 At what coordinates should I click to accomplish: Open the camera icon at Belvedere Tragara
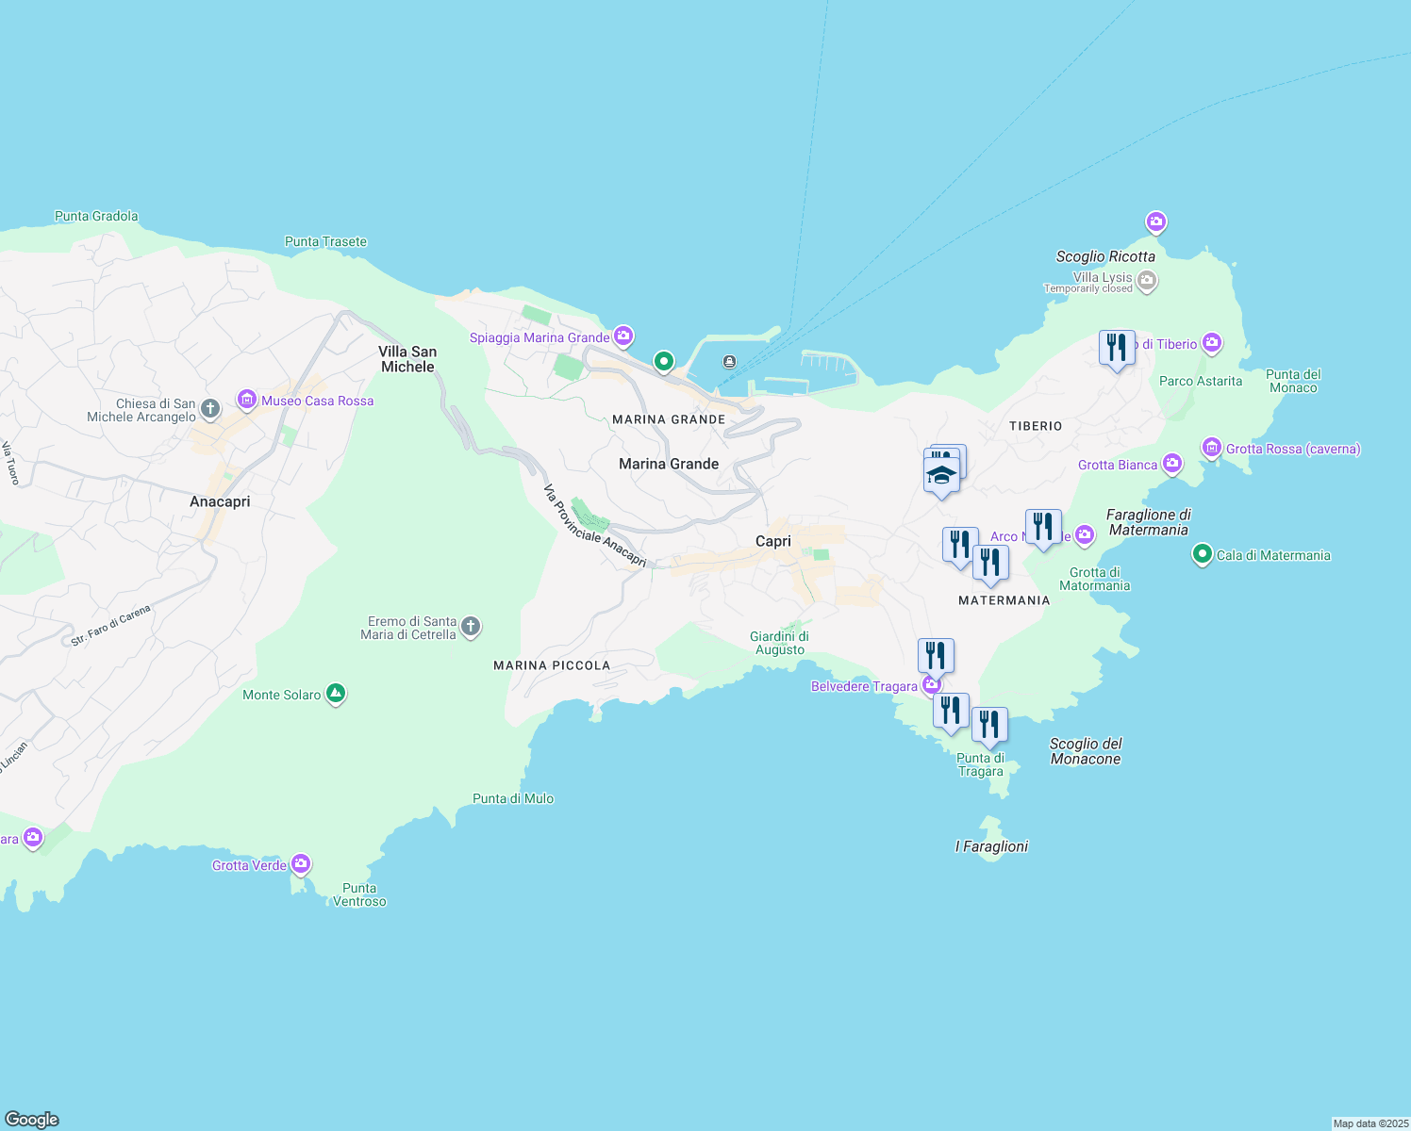932,685
